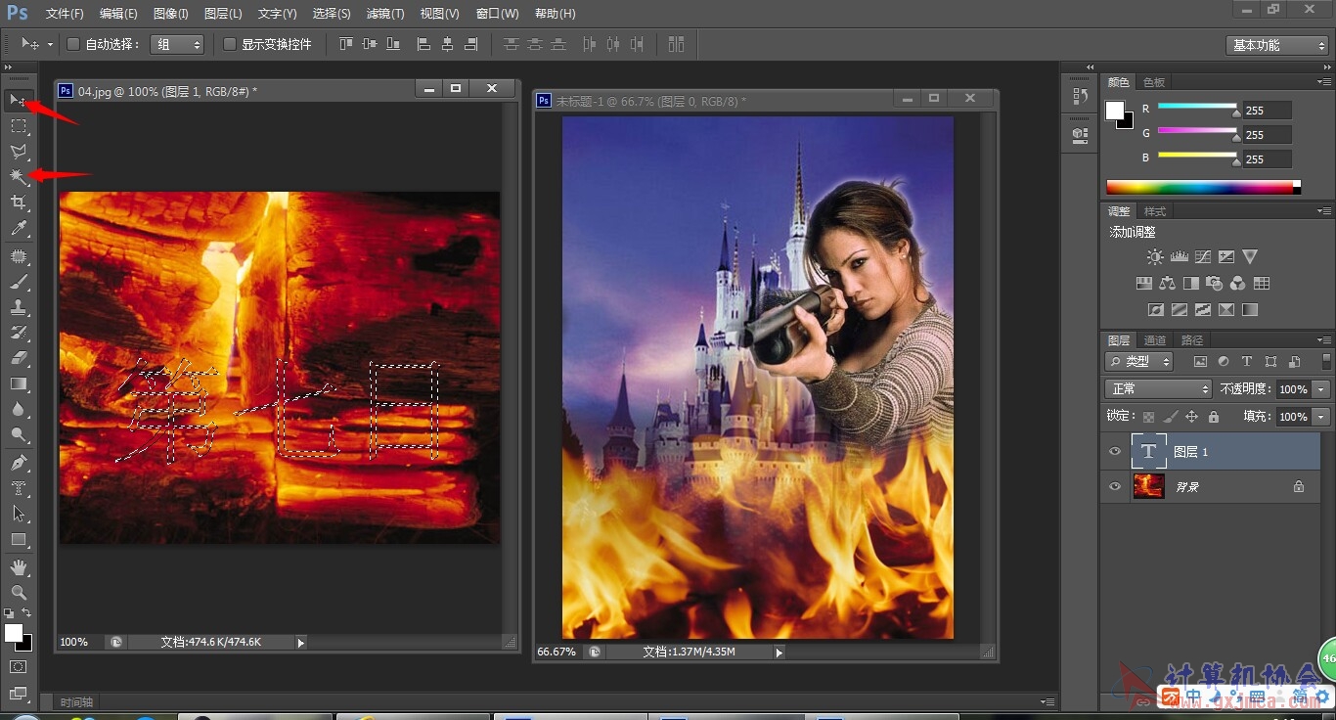This screenshot has height=720, width=1336.
Task: Select the Eyedropper tool
Action: (18, 229)
